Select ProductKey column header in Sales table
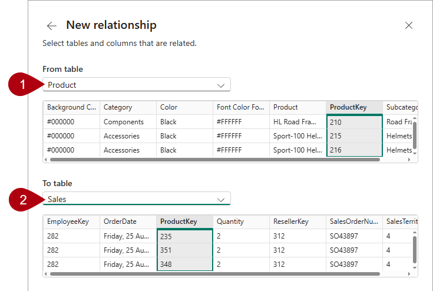The image size is (433, 291). pos(184,221)
